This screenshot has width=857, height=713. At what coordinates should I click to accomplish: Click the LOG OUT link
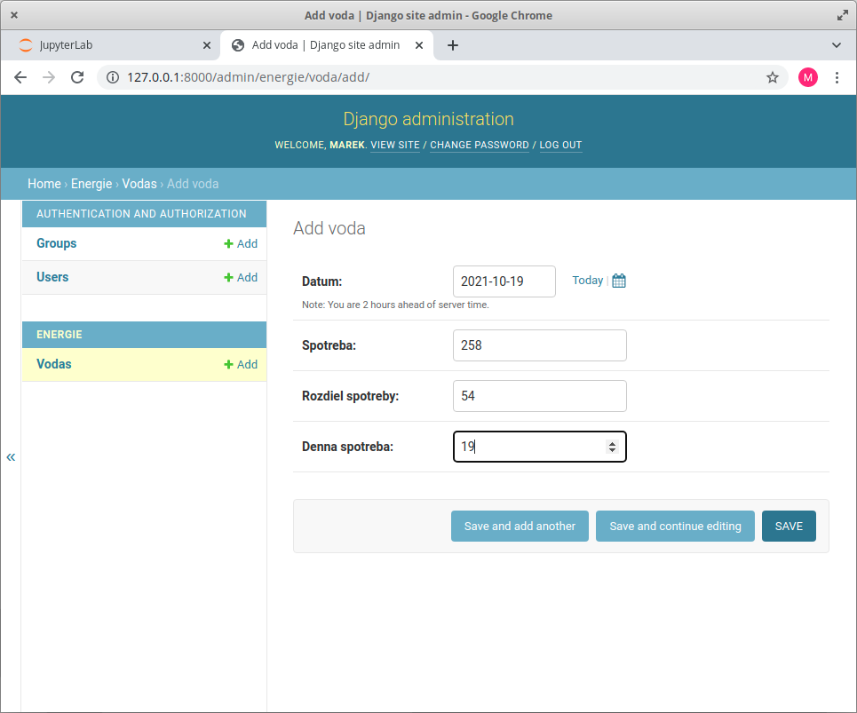(x=560, y=145)
